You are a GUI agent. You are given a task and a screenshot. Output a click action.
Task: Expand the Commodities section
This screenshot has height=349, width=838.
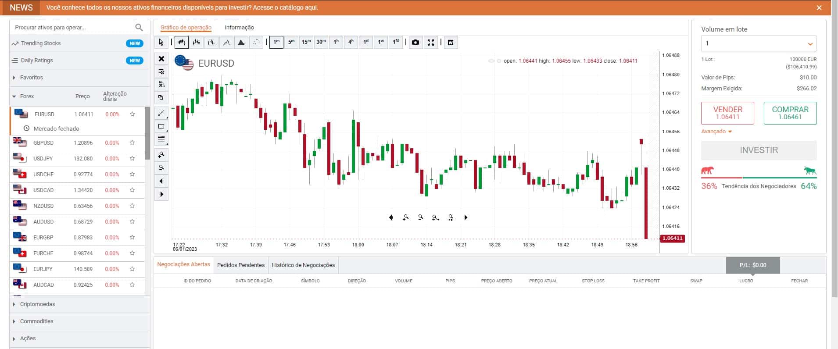pyautogui.click(x=80, y=321)
